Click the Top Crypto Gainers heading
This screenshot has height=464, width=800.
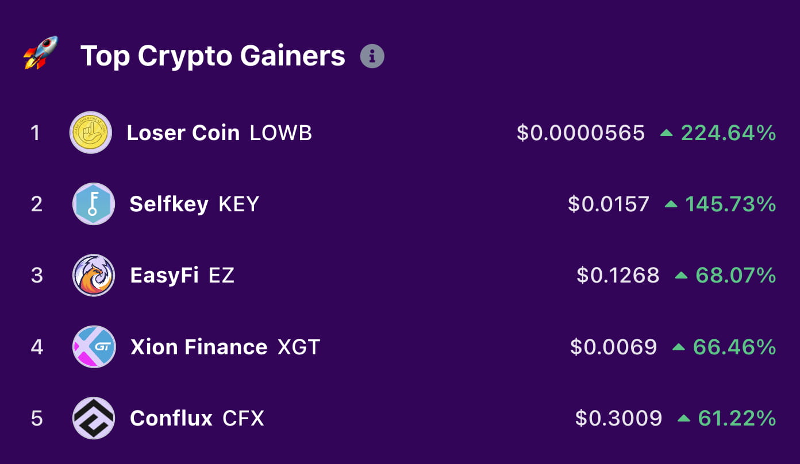click(213, 56)
